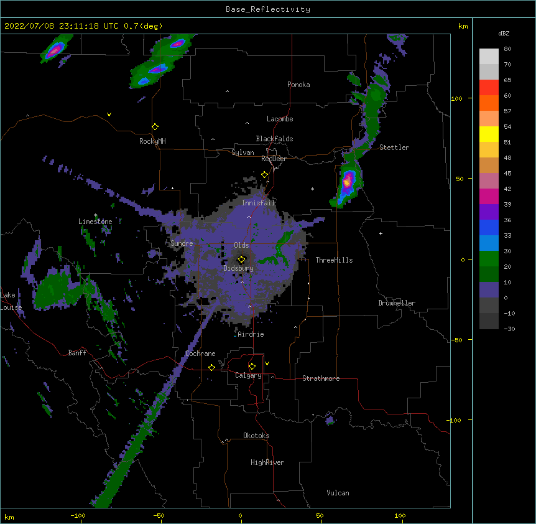Click the yellow station marker near RockyMH

pos(155,127)
